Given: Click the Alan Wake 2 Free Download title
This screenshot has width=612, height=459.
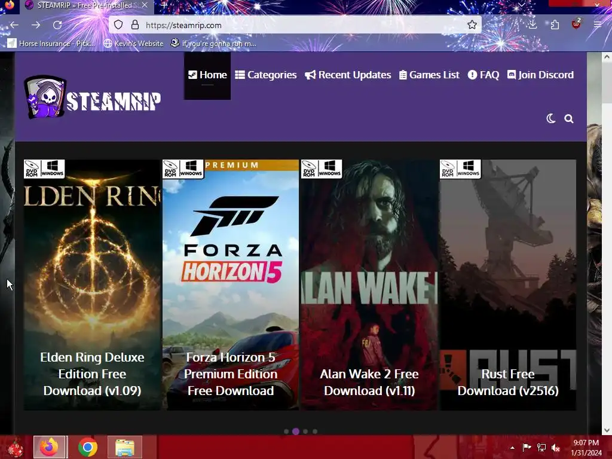Looking at the screenshot, I should coord(369,382).
